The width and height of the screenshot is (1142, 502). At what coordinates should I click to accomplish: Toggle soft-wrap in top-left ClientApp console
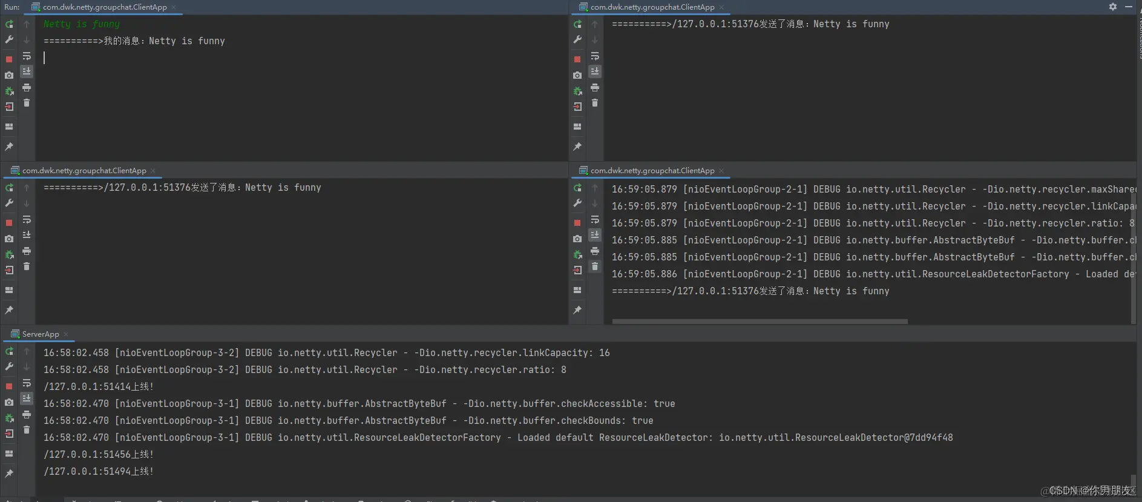pyautogui.click(x=27, y=56)
